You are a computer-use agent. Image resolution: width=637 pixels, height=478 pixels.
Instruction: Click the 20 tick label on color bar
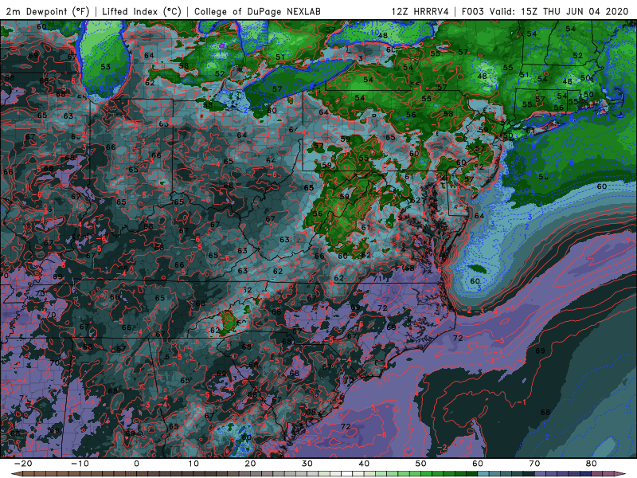[250, 464]
